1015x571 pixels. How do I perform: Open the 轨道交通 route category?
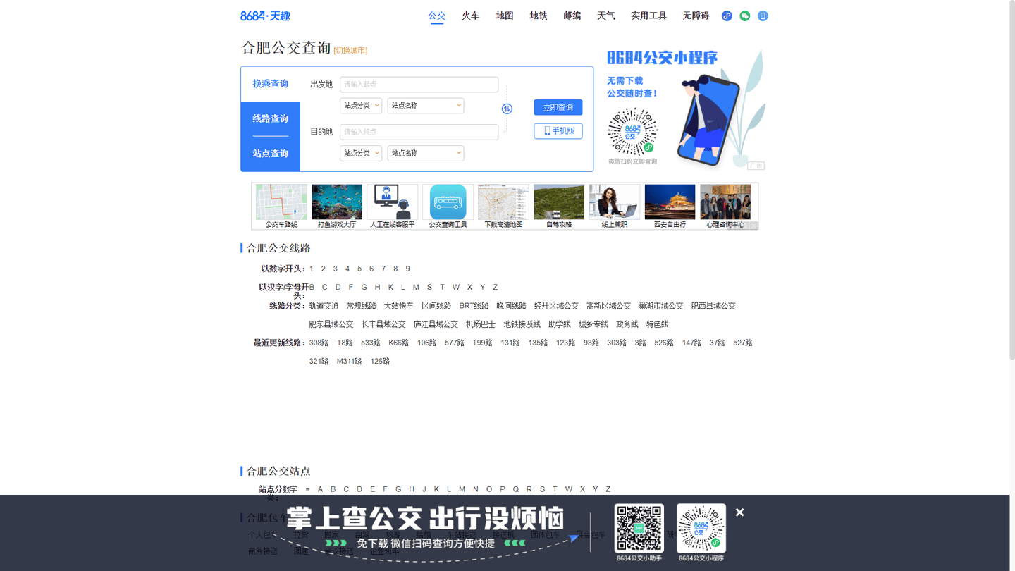tap(324, 306)
